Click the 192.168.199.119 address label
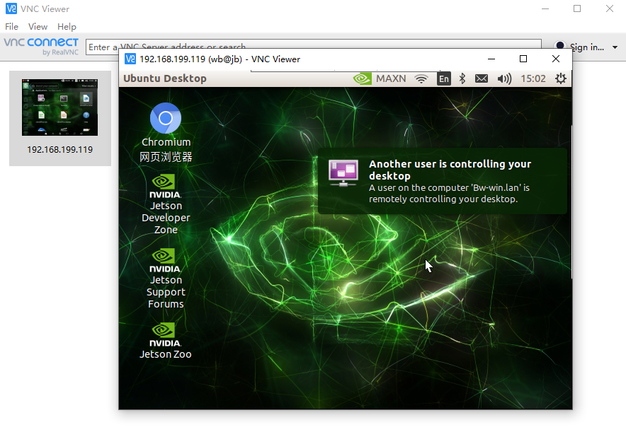Screen dimensions: 626x444 point(60,149)
